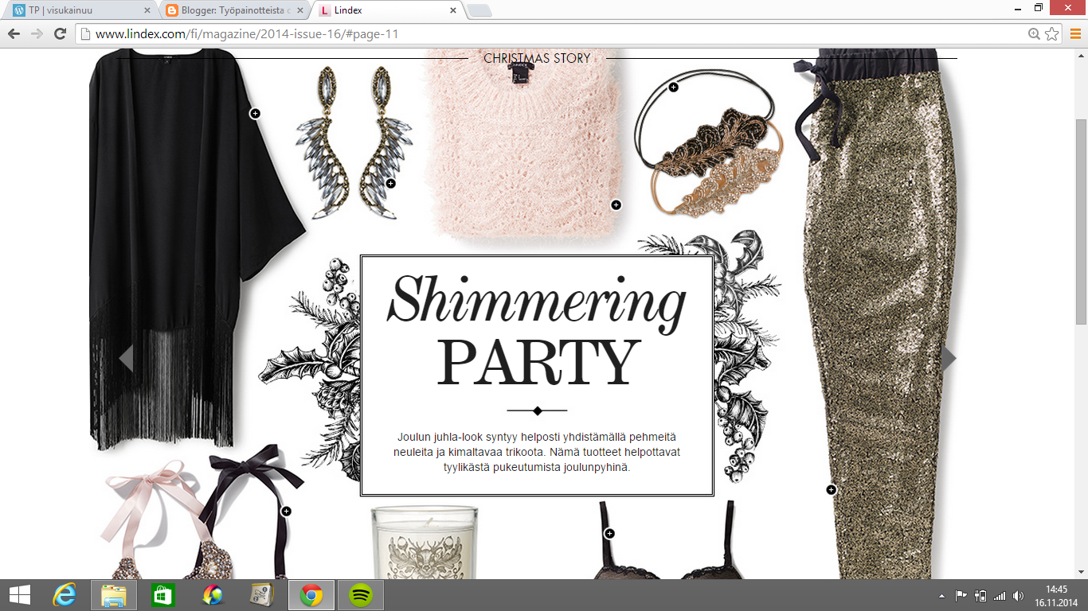
Task: Reload the page with the refresh icon
Action: [x=60, y=33]
